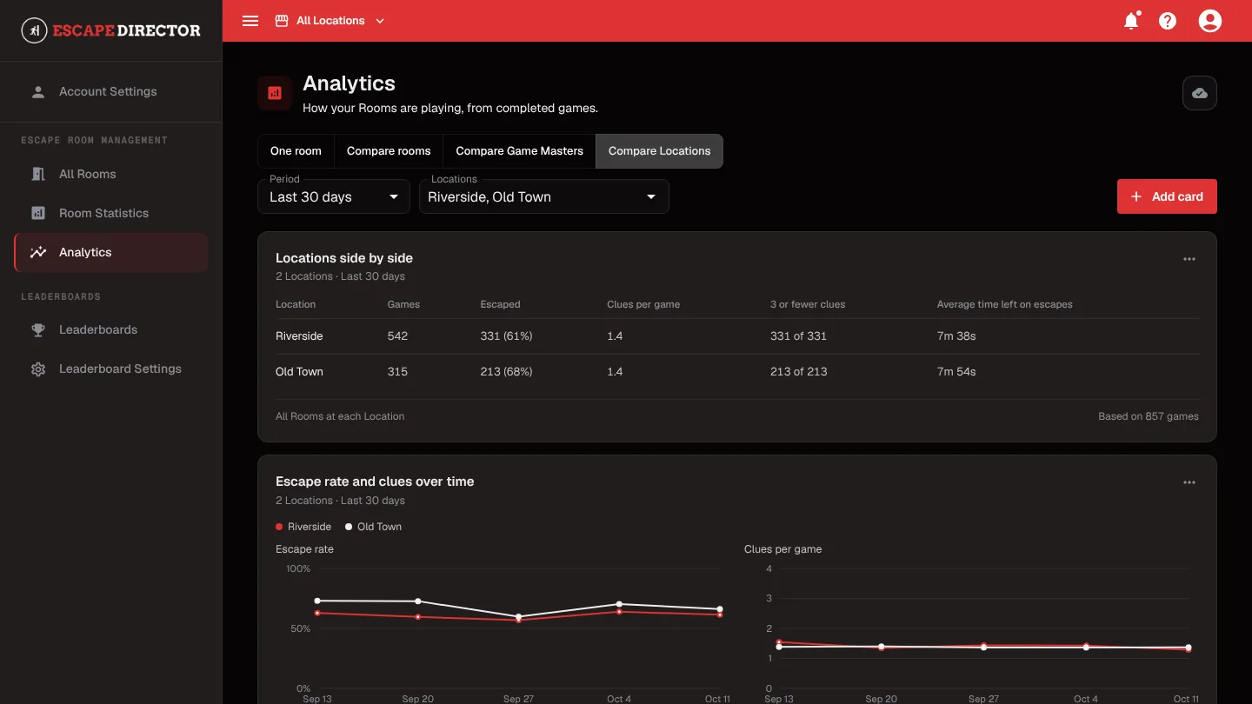Open the Period dropdown
The height and width of the screenshot is (704, 1252).
[x=334, y=196]
